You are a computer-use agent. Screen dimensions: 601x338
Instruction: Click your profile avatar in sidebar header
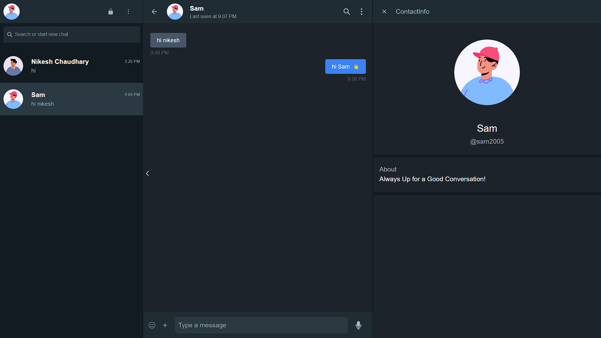click(12, 12)
